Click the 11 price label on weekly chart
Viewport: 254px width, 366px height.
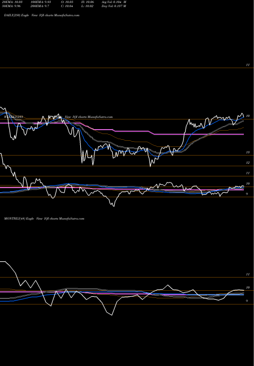tap(248, 173)
